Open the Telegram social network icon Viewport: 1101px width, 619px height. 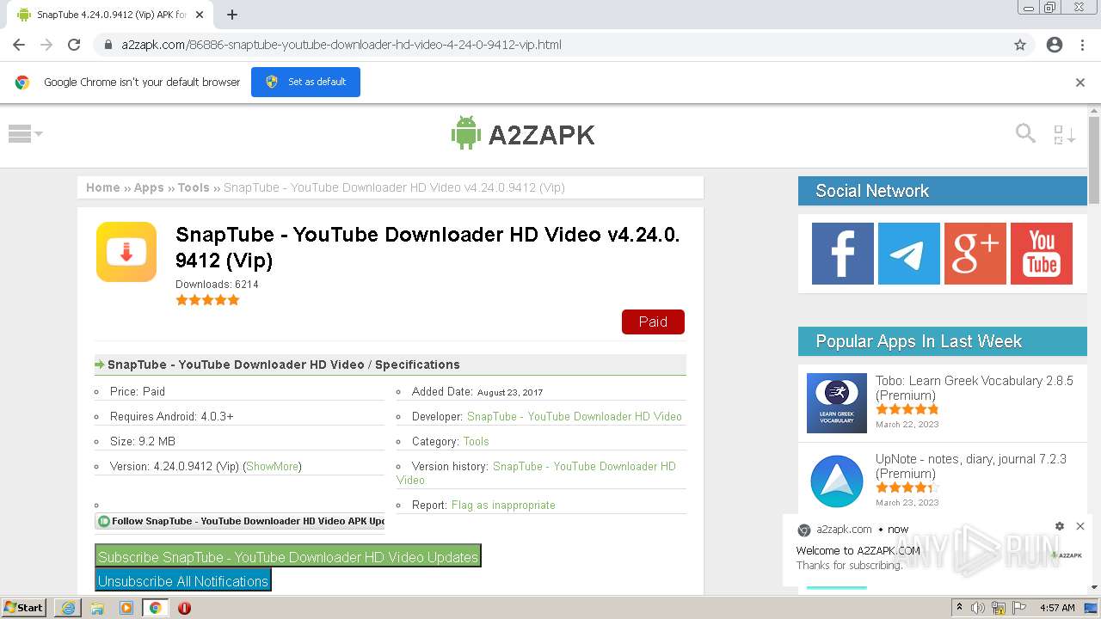pyautogui.click(x=909, y=254)
